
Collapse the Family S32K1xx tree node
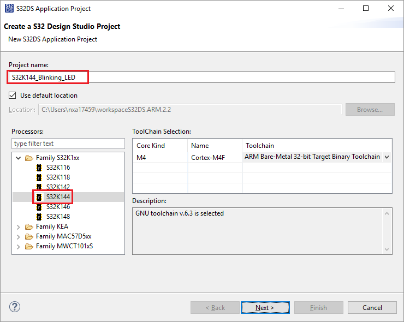pyautogui.click(x=19, y=158)
